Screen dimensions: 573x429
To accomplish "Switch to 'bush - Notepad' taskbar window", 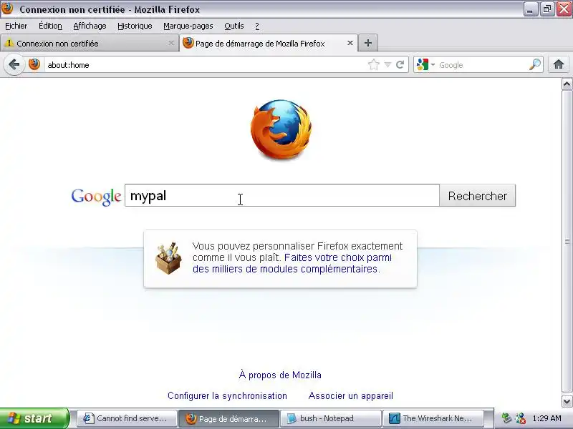I will [x=330, y=418].
